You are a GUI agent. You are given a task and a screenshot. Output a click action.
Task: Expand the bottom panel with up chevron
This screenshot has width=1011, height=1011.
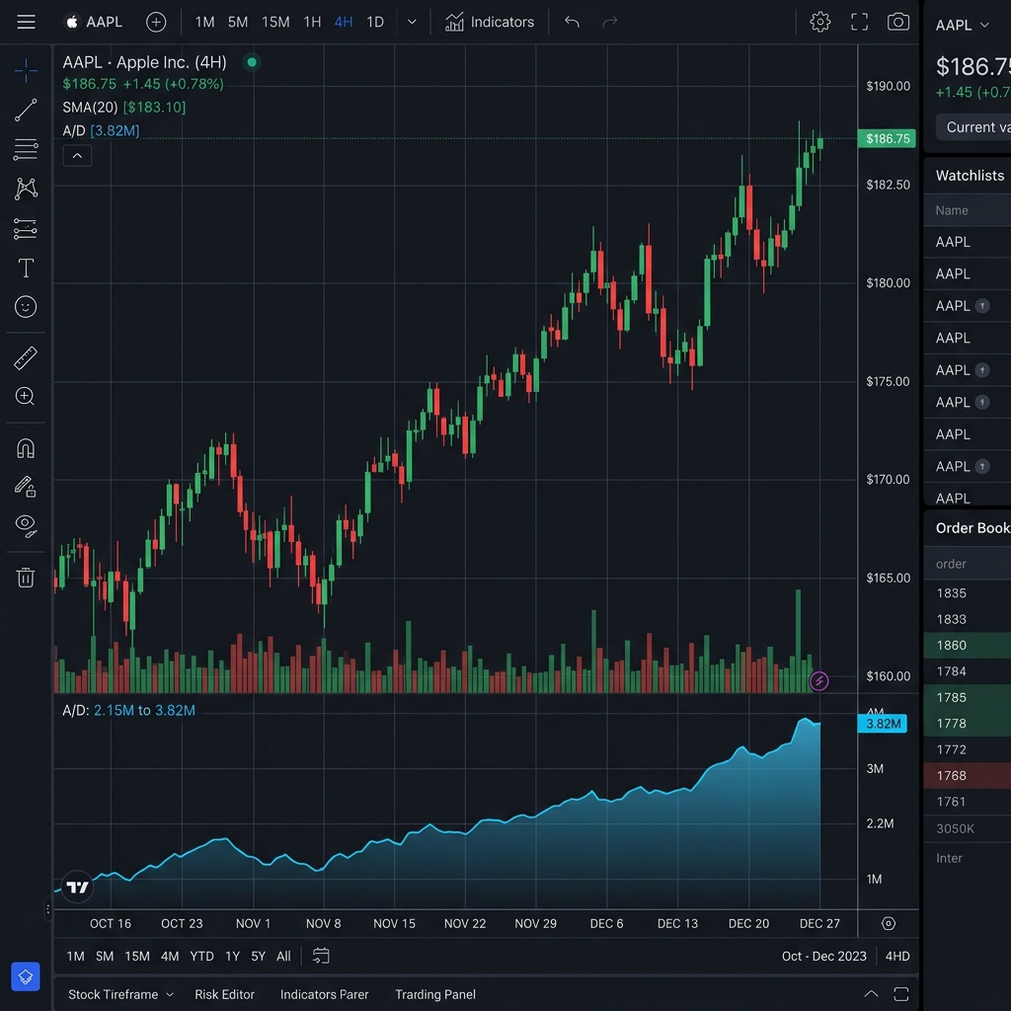871,993
